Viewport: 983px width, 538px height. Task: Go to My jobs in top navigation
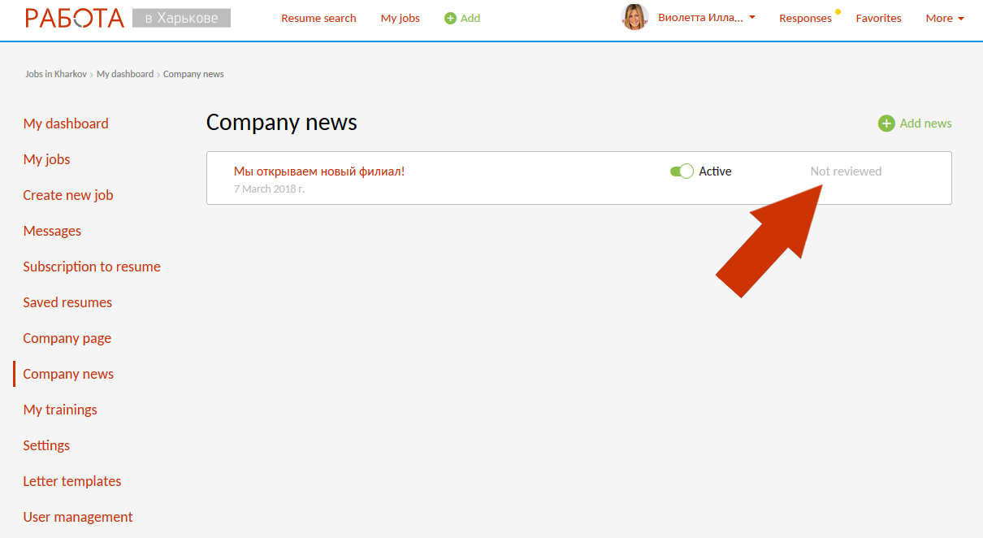coord(400,18)
